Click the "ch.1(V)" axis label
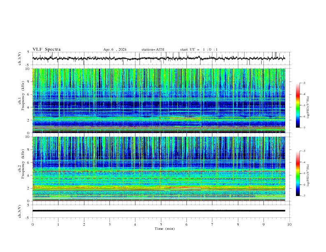Screen dimensions: 326x252 coord(20,58)
